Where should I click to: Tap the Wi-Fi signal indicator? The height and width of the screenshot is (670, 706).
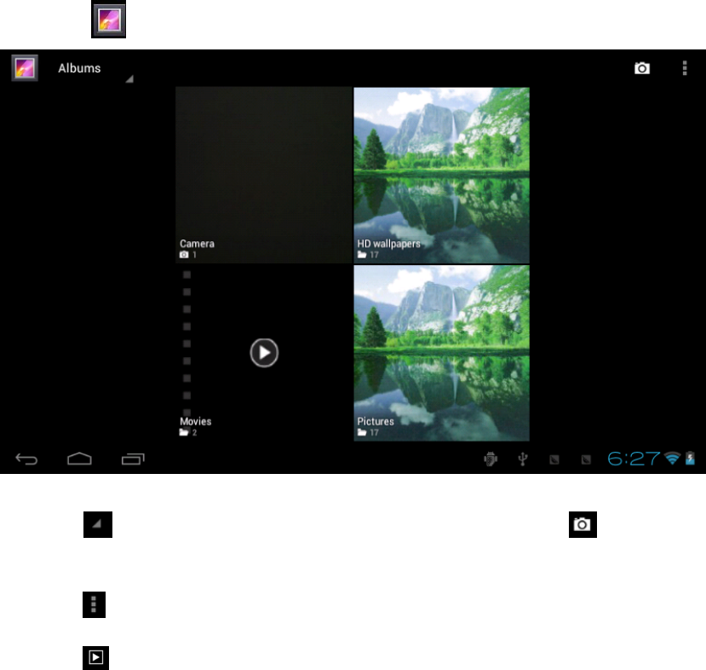click(672, 459)
